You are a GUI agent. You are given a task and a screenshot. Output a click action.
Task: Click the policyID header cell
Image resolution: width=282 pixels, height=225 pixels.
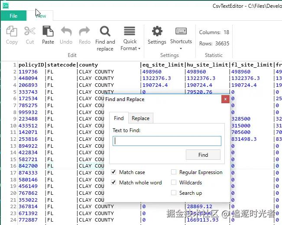pos(31,65)
